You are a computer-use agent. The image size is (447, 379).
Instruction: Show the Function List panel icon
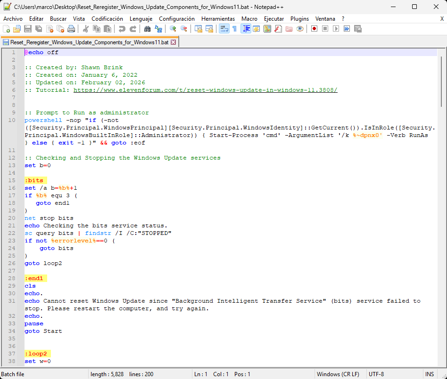tap(278, 29)
